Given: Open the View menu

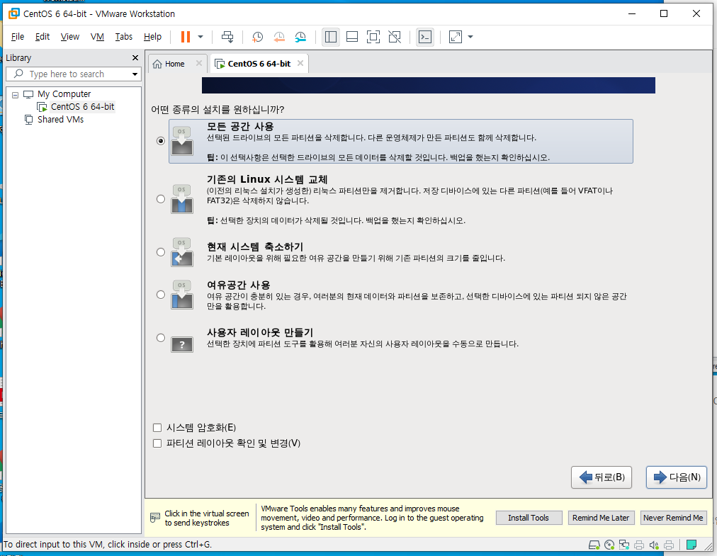Looking at the screenshot, I should 70,37.
